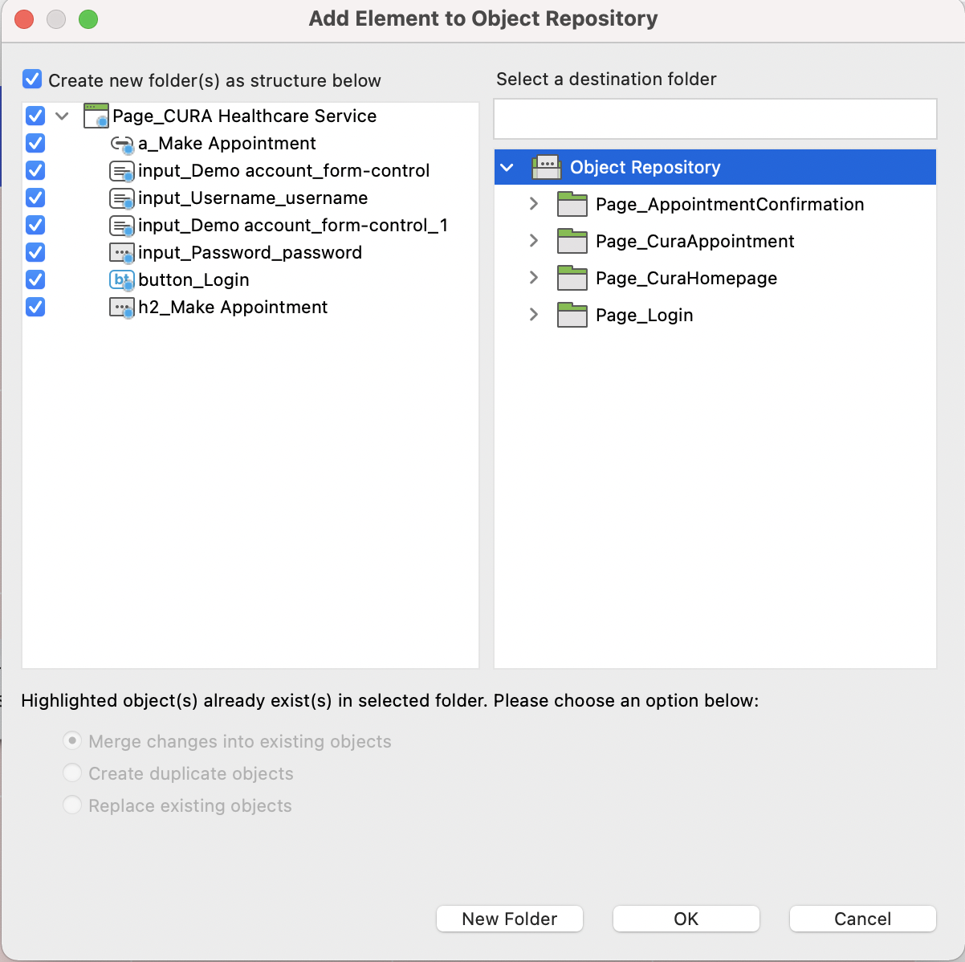Screen dimensions: 965x962
Task: Click the button_Login button icon
Action: [x=121, y=280]
